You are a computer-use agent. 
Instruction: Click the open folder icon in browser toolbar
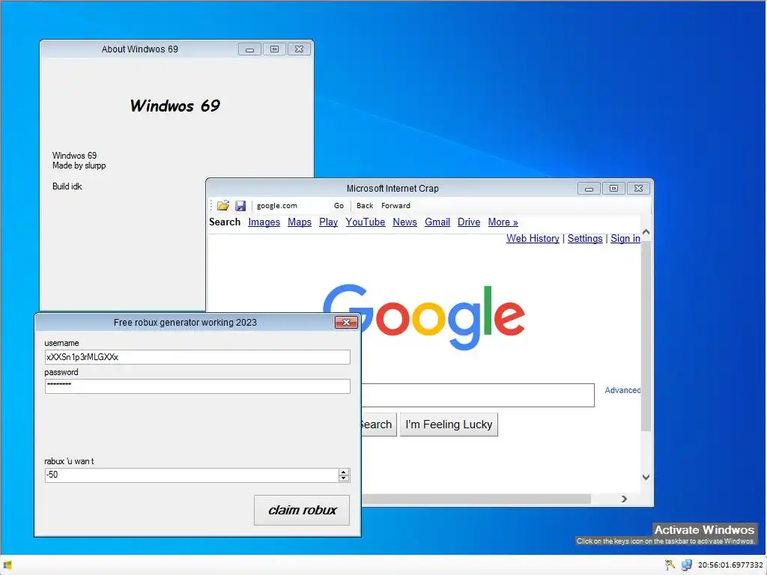tap(223, 205)
